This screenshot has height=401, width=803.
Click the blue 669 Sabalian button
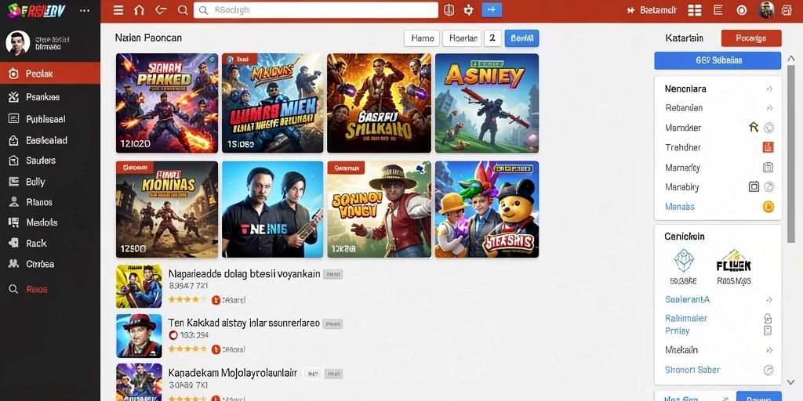(718, 60)
